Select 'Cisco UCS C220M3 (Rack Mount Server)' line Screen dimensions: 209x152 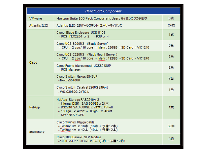87,55
